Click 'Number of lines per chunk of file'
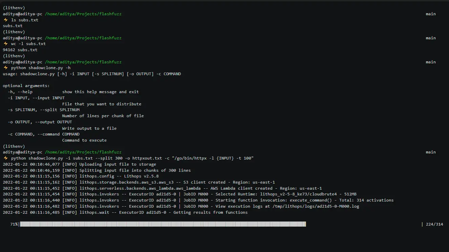The height and width of the screenshot is (252, 449). [x=103, y=116]
